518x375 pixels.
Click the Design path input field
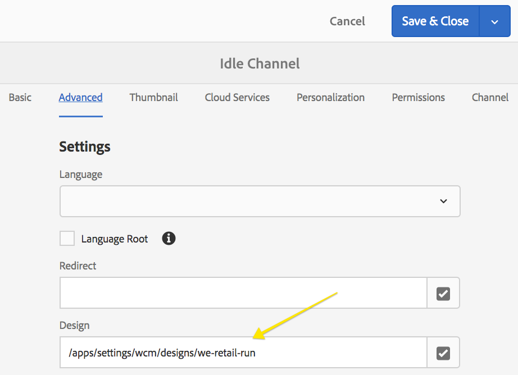[x=243, y=353]
